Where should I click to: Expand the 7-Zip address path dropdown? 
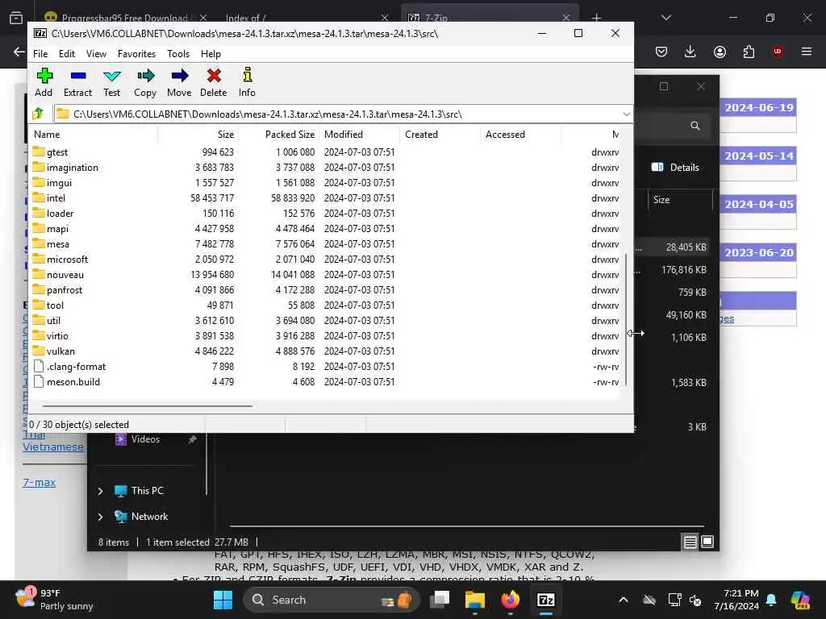(x=626, y=114)
